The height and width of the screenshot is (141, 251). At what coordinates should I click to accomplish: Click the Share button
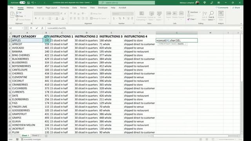[x=236, y=8]
